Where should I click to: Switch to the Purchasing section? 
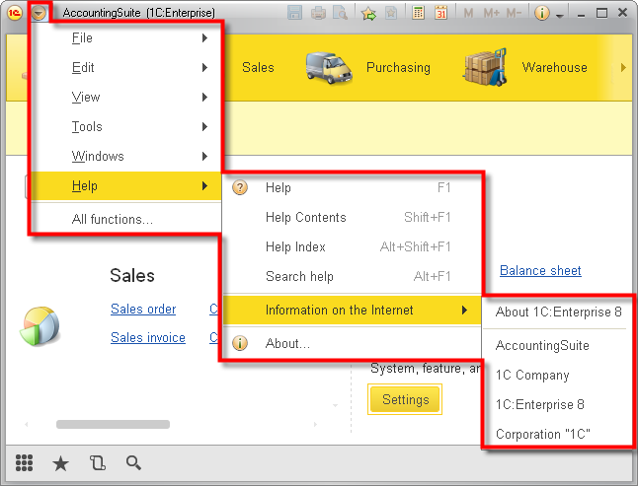398,67
